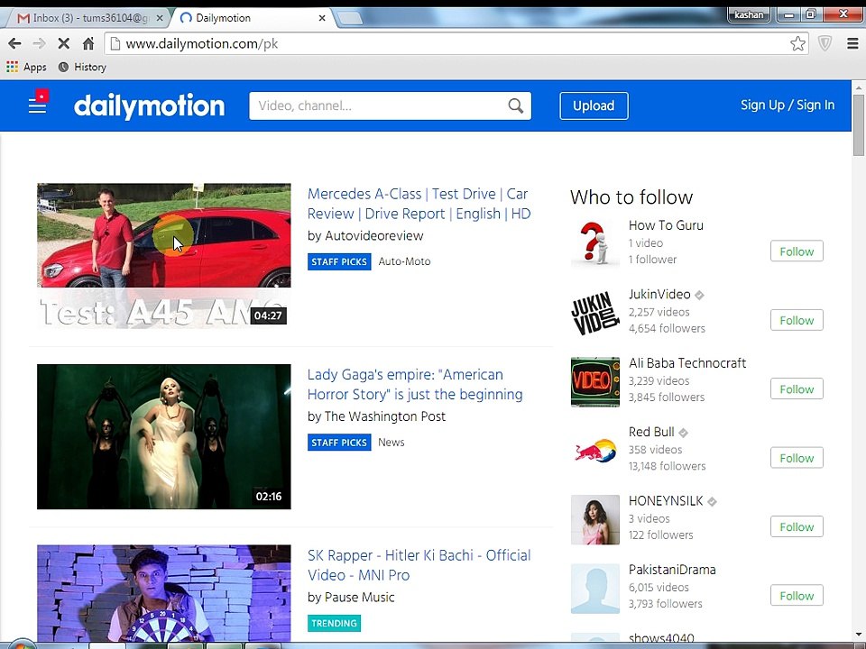Follow PakistaniDrama
The image size is (866, 649).
pyautogui.click(x=797, y=596)
